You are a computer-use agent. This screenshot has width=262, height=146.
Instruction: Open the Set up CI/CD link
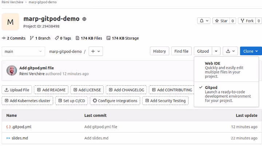71,101
